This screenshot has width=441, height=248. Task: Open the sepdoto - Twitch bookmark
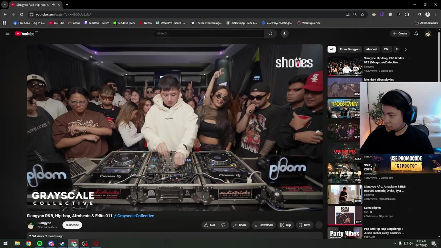(96, 23)
